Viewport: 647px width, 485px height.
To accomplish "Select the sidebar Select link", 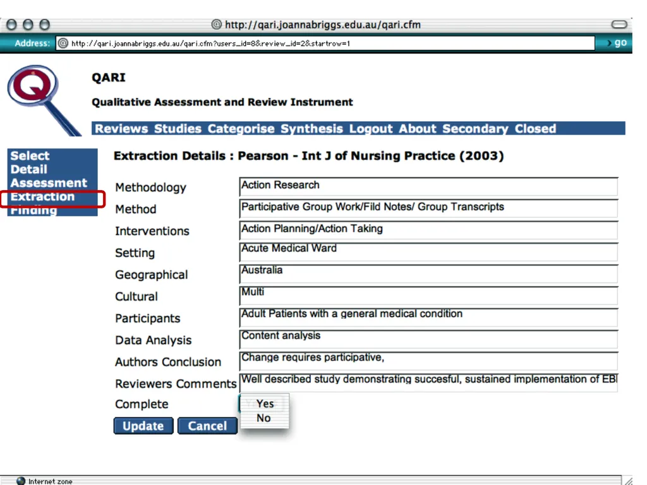I will point(30,156).
